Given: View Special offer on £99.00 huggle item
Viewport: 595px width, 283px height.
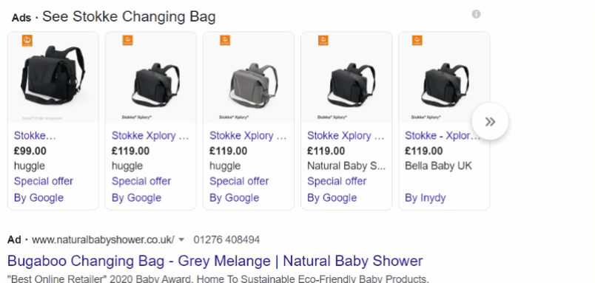Looking at the screenshot, I should [x=43, y=181].
